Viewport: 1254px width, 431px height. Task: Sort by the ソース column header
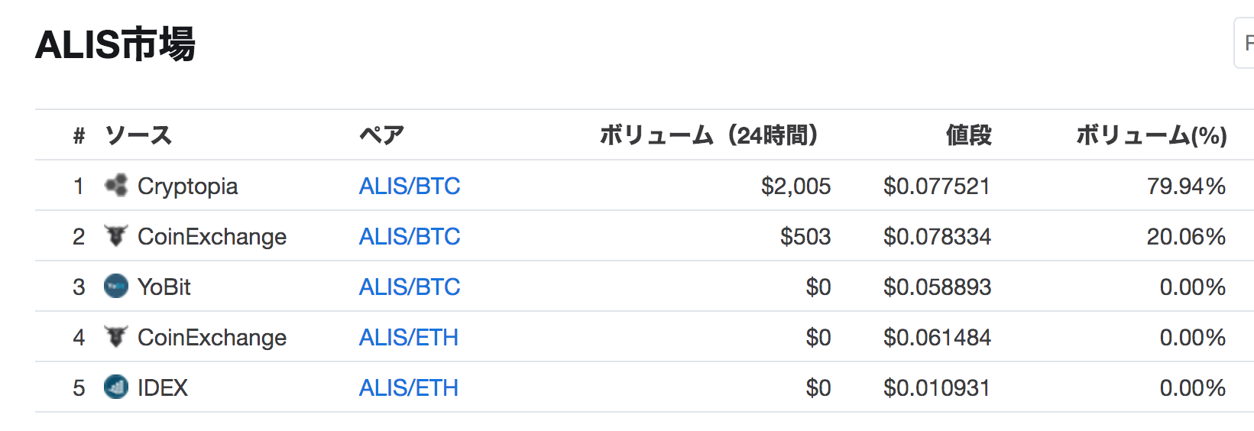[138, 135]
